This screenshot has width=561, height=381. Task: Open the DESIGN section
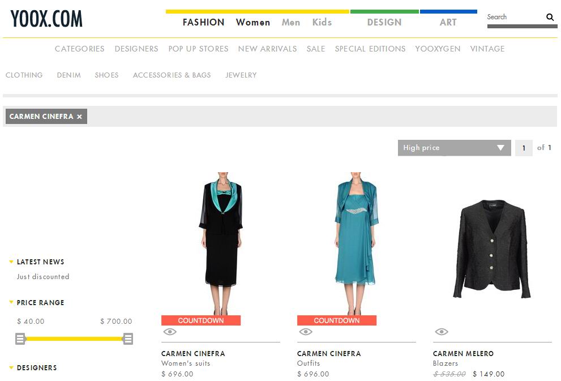pos(384,22)
